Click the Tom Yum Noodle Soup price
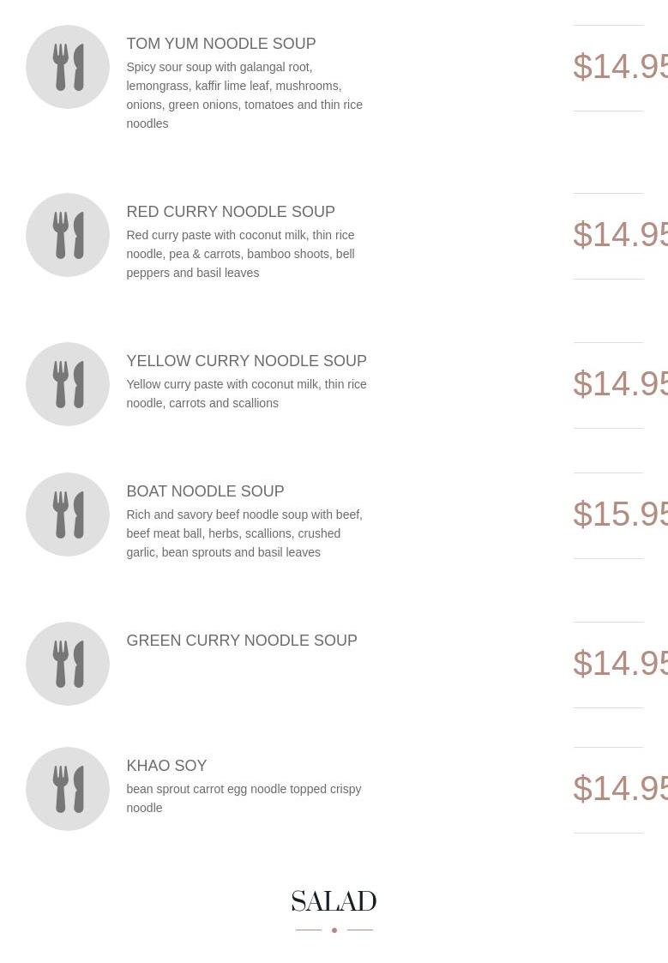This screenshot has height=963, width=668. coord(620,67)
